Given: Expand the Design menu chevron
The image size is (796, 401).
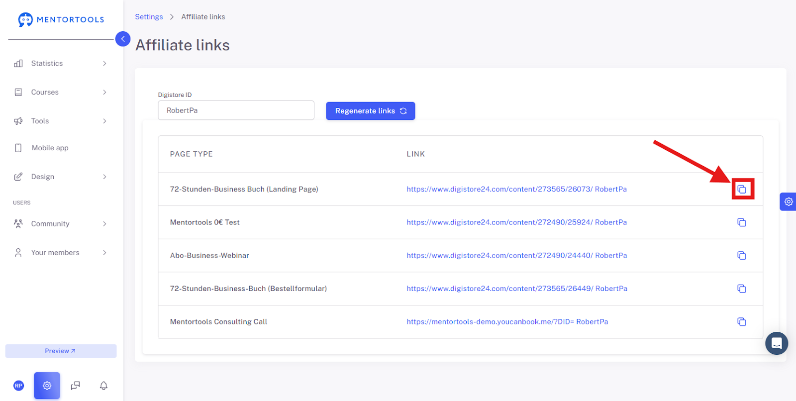Looking at the screenshot, I should (x=104, y=177).
